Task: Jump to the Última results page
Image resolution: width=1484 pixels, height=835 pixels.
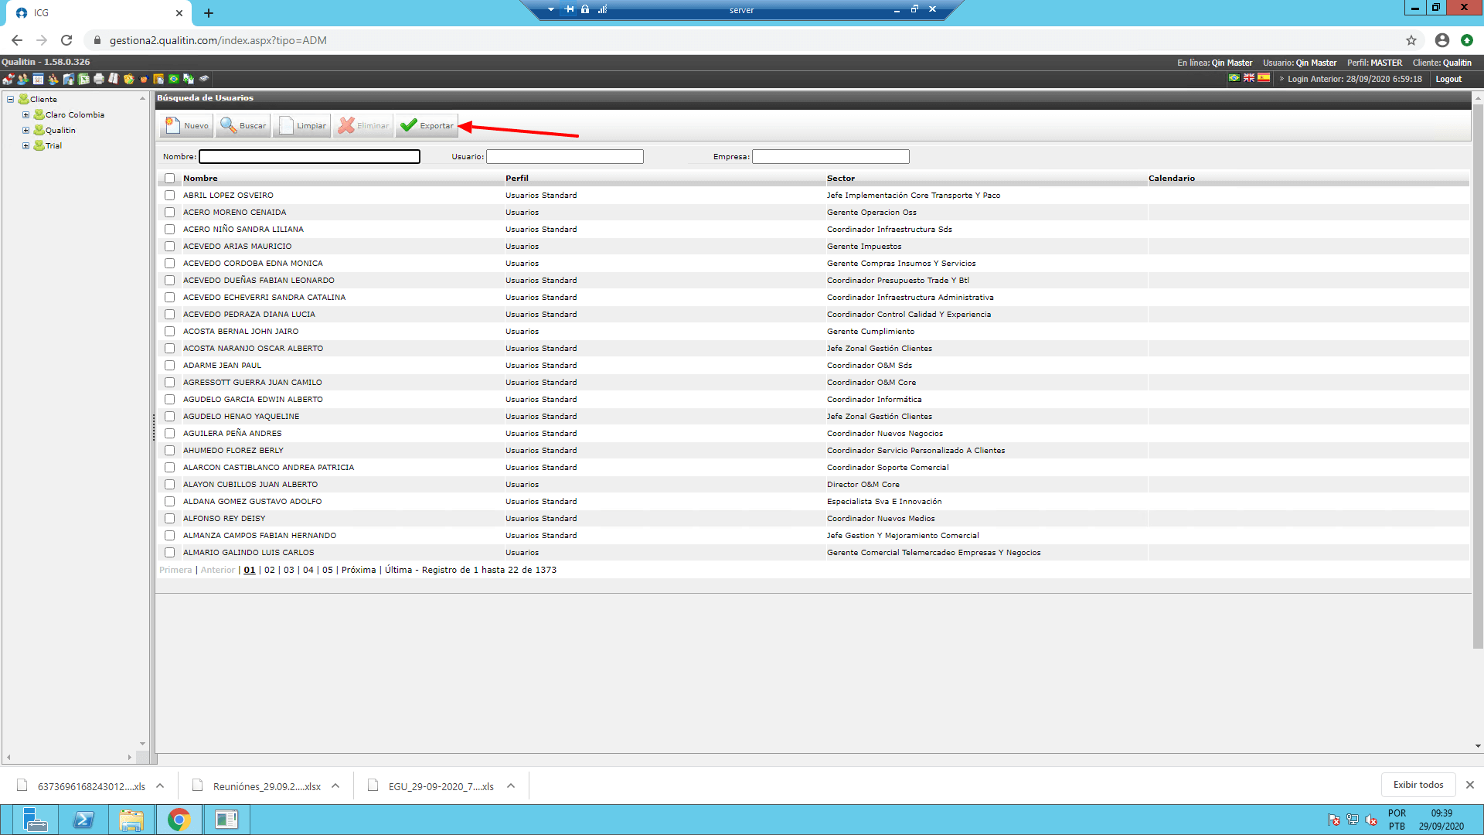Action: click(399, 570)
